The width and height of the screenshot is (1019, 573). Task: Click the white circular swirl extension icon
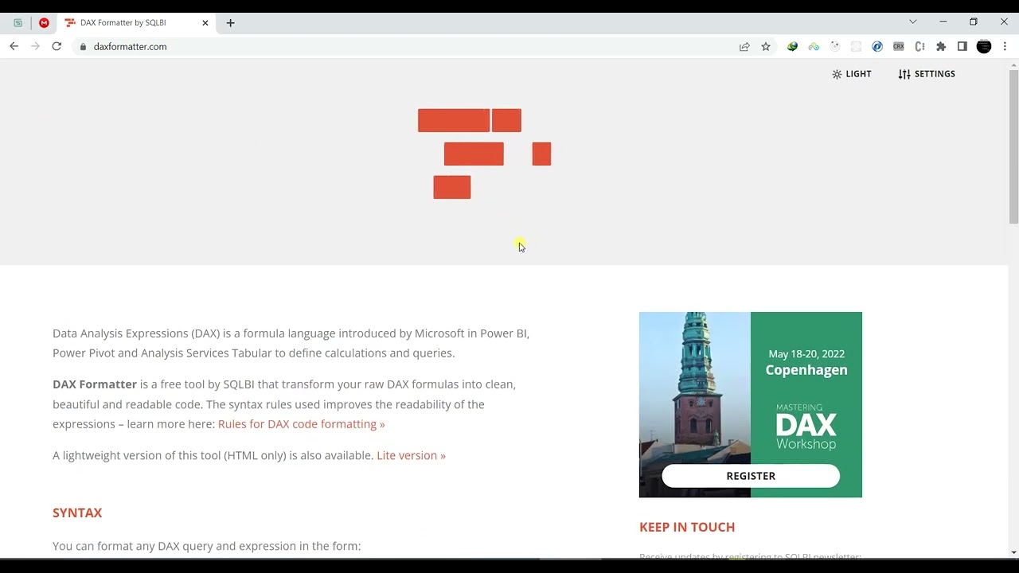pos(835,46)
